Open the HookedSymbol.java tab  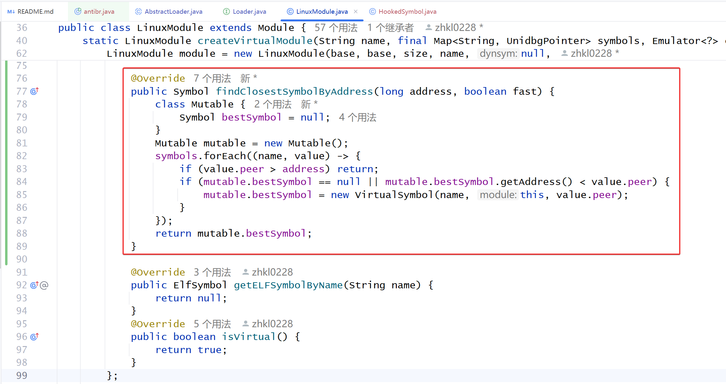coord(407,12)
